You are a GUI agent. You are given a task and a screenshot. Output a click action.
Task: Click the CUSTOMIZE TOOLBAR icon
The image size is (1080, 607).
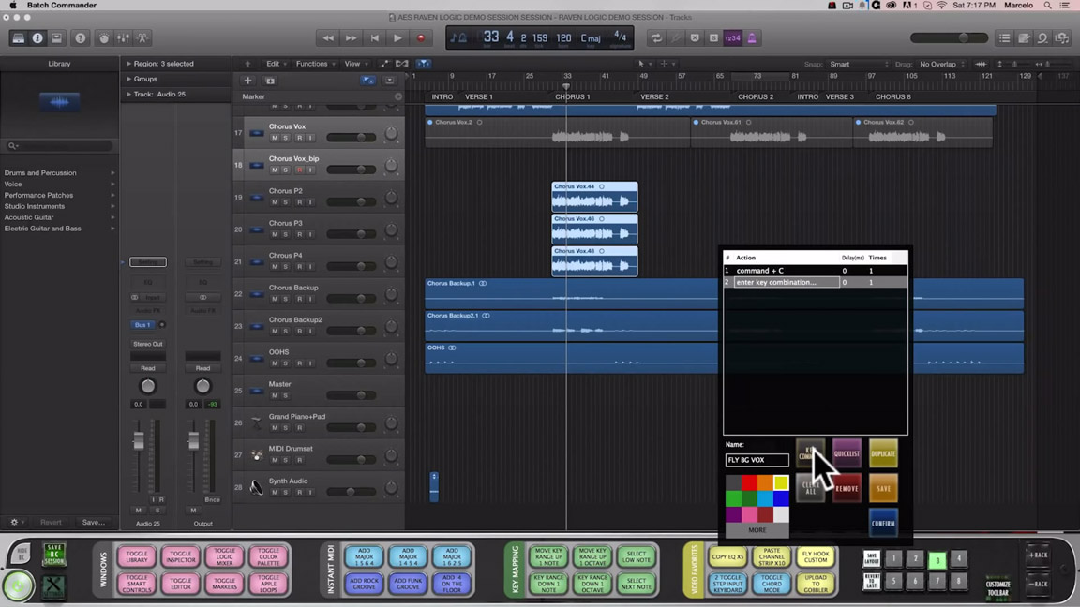998,587
